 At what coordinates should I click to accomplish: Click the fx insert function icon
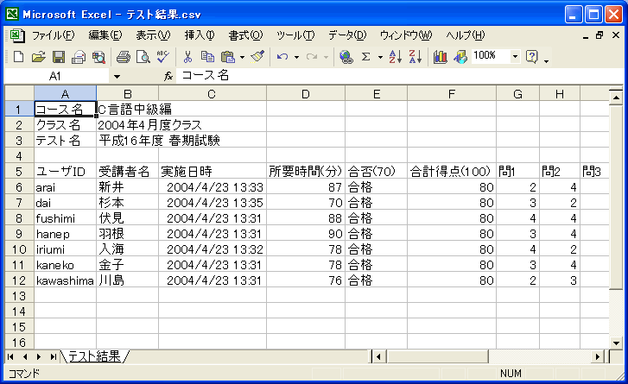(168, 76)
